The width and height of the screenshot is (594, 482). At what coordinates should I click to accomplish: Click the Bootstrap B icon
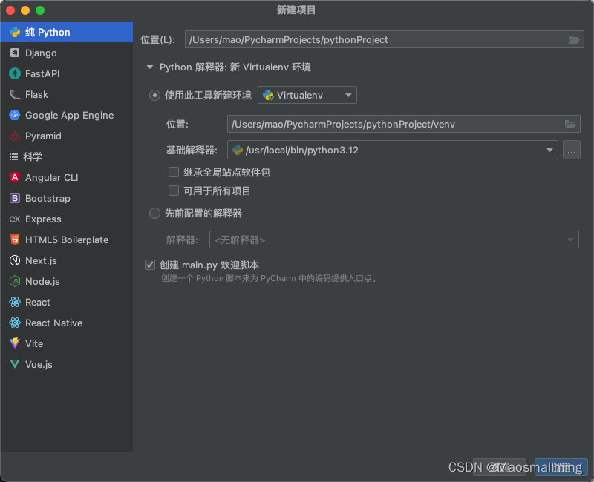pos(15,198)
